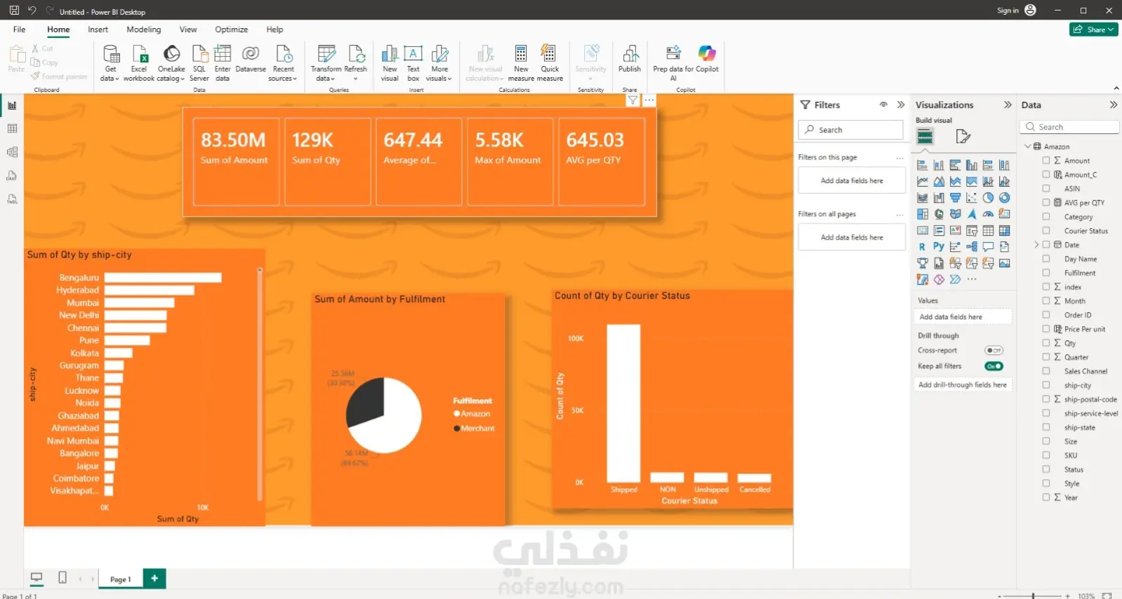This screenshot has width=1122, height=599.
Task: Turn on the Cross-report toggle
Action: pyautogui.click(x=994, y=351)
